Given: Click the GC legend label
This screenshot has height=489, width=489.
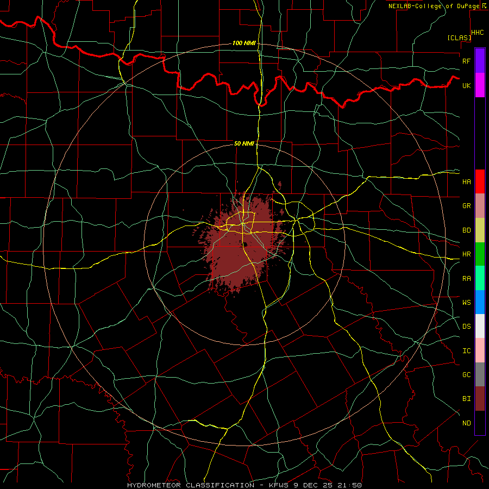Looking at the screenshot, I should click(x=466, y=374).
